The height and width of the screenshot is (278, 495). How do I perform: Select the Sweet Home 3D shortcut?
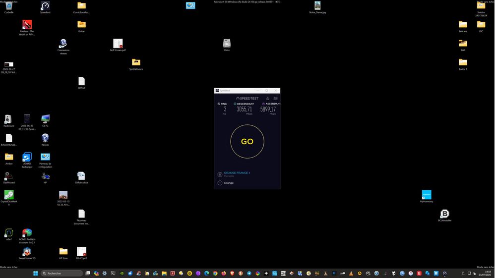tap(27, 253)
